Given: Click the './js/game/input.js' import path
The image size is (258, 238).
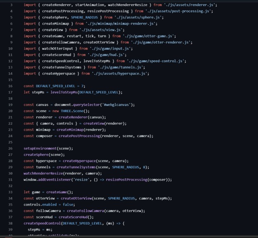Looking at the screenshot, I should [x=111, y=49].
